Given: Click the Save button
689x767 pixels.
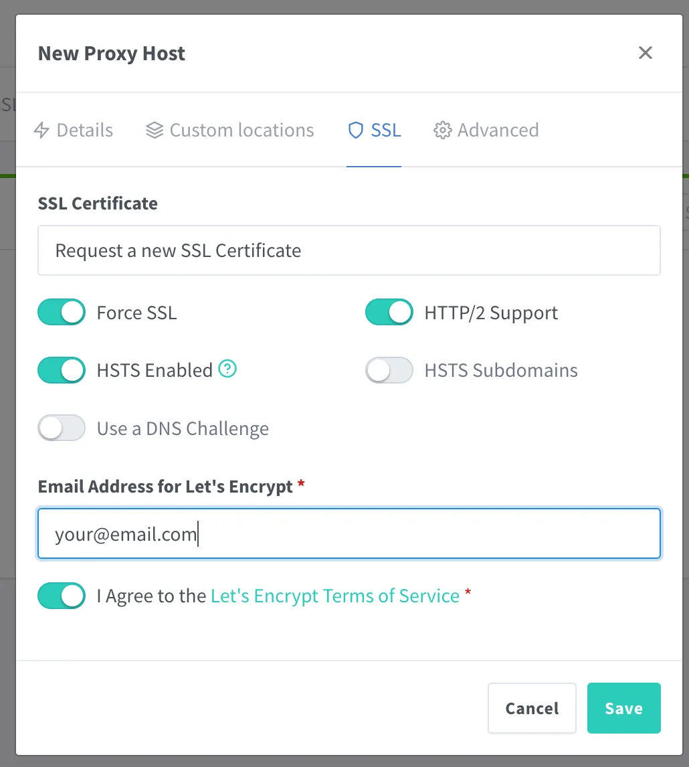Looking at the screenshot, I should tap(624, 708).
